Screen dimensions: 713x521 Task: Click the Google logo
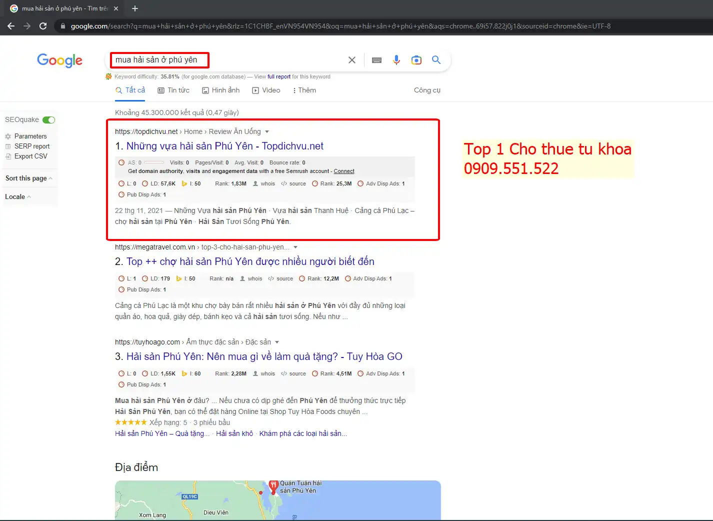pyautogui.click(x=59, y=60)
